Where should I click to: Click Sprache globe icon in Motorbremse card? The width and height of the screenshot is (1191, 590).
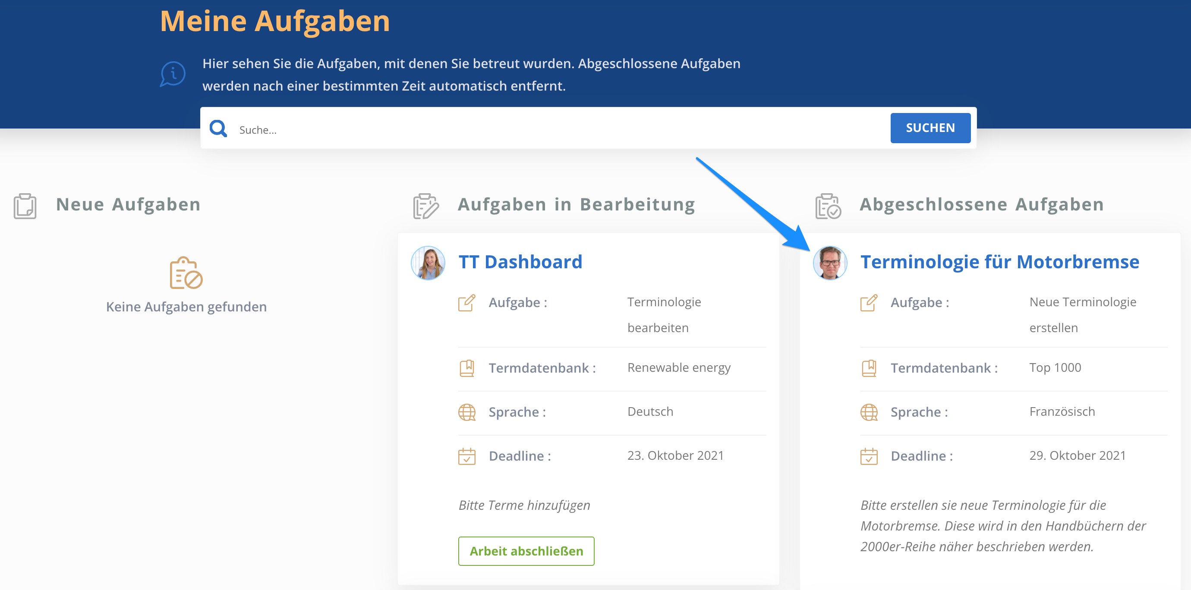tap(869, 412)
